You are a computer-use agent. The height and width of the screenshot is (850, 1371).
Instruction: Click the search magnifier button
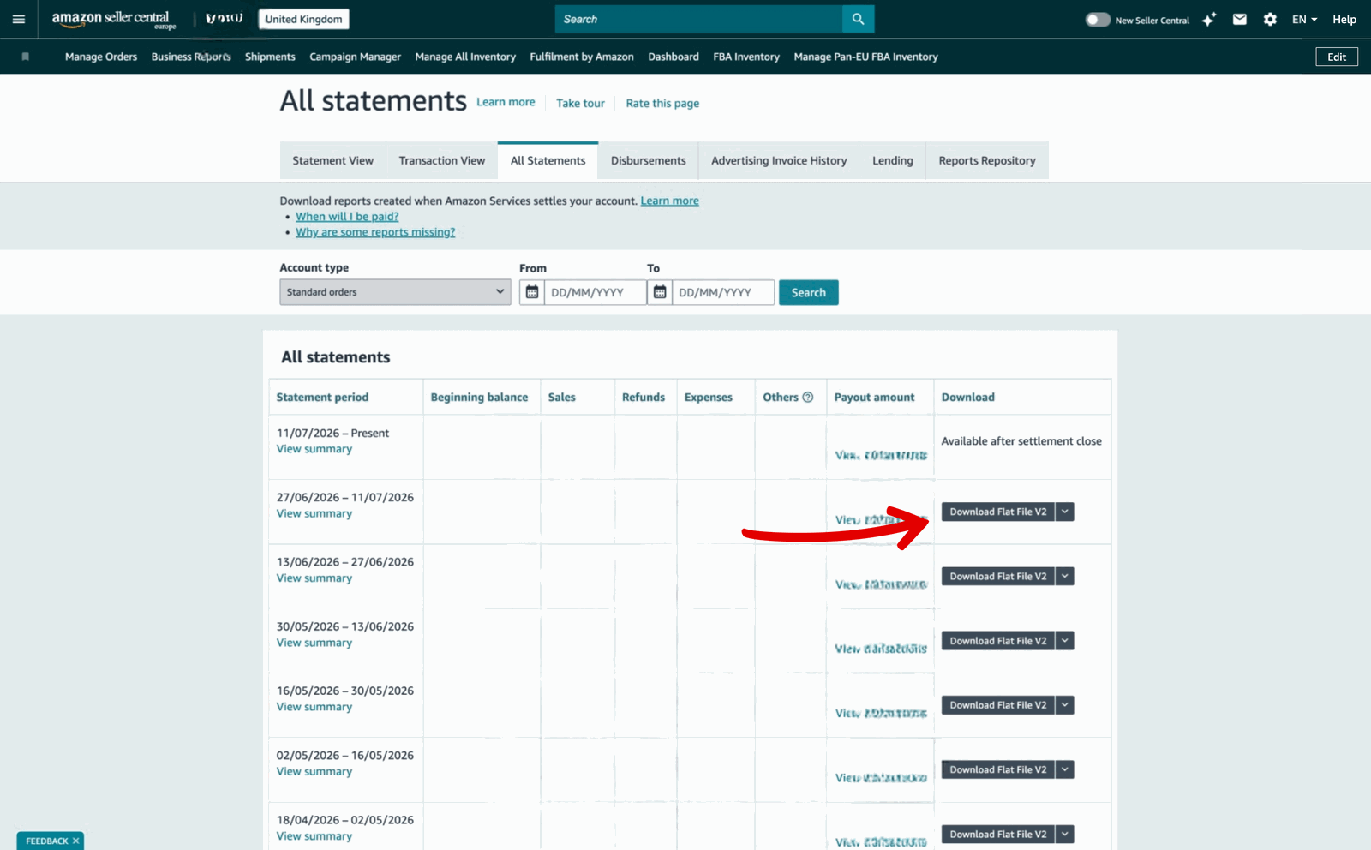tap(858, 19)
